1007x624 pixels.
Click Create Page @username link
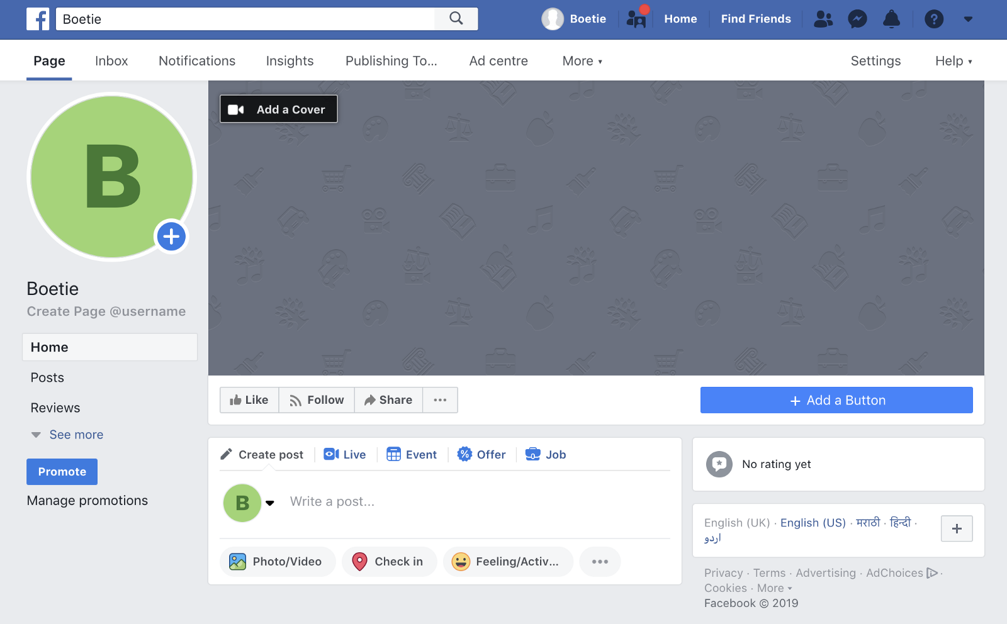pos(106,311)
